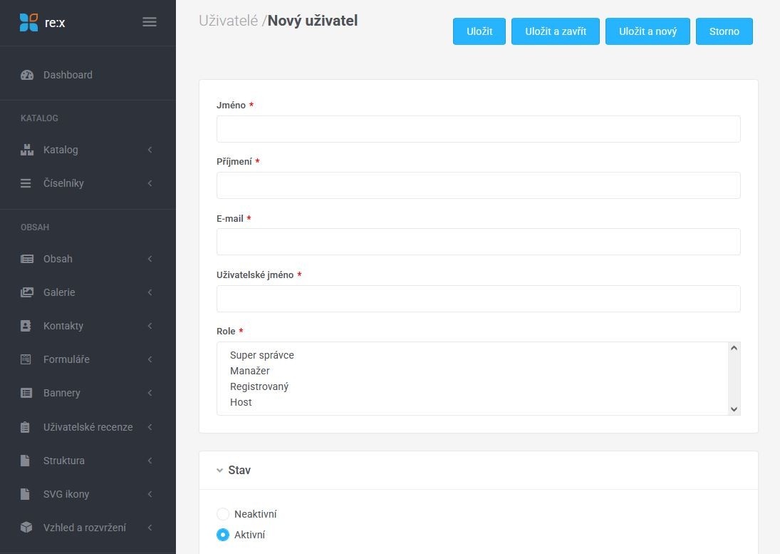Click the re:x logo icon

click(x=29, y=22)
